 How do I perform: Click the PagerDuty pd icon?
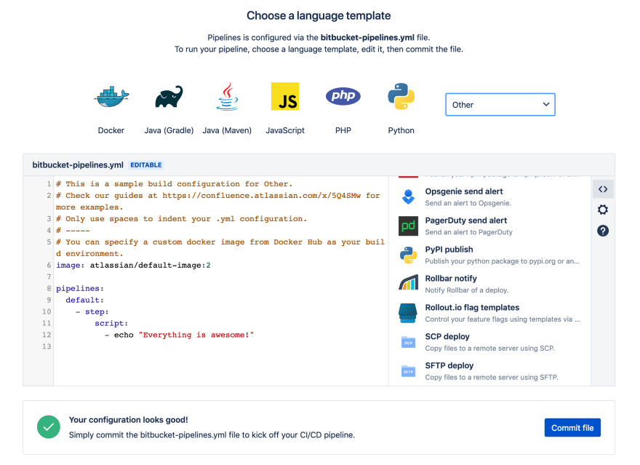[x=408, y=226]
